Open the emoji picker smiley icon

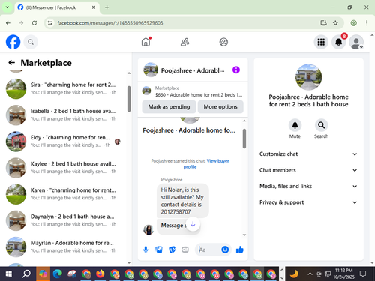[x=225, y=250]
